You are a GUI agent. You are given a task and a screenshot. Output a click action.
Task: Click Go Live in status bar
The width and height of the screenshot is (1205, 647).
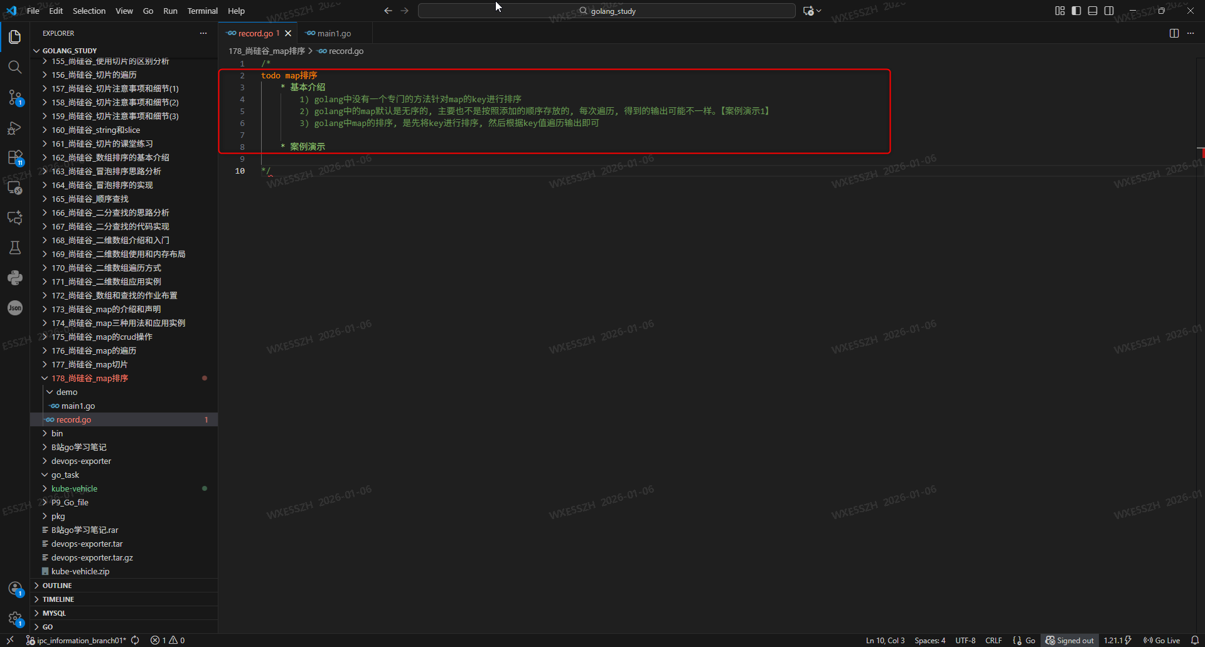1162,640
